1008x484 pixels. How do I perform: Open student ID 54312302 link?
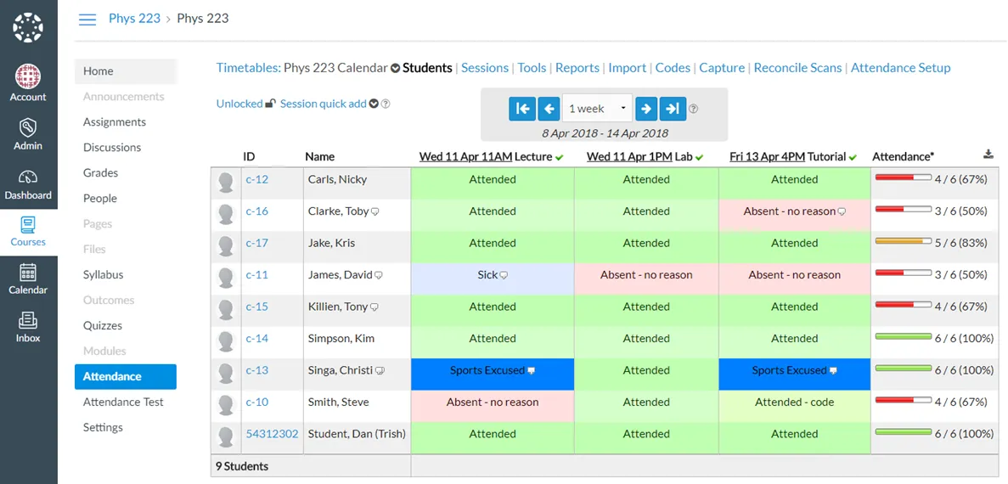click(x=272, y=434)
